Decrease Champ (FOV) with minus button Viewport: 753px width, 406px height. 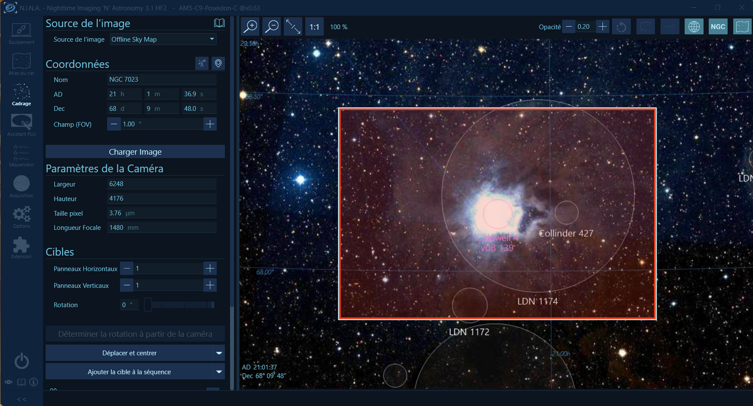point(114,124)
